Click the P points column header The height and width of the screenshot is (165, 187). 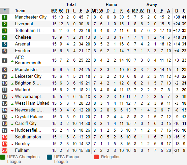(x=184, y=11)
